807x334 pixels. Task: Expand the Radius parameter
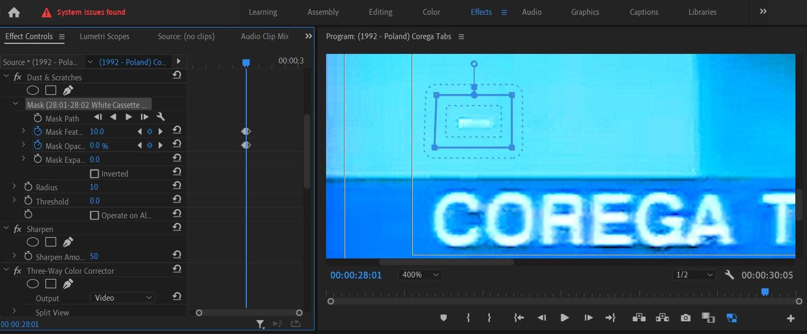click(14, 186)
